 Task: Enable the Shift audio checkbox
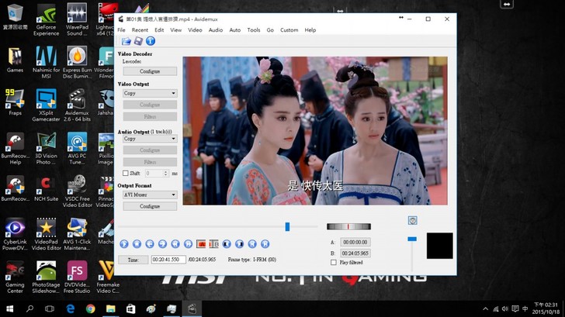point(126,174)
